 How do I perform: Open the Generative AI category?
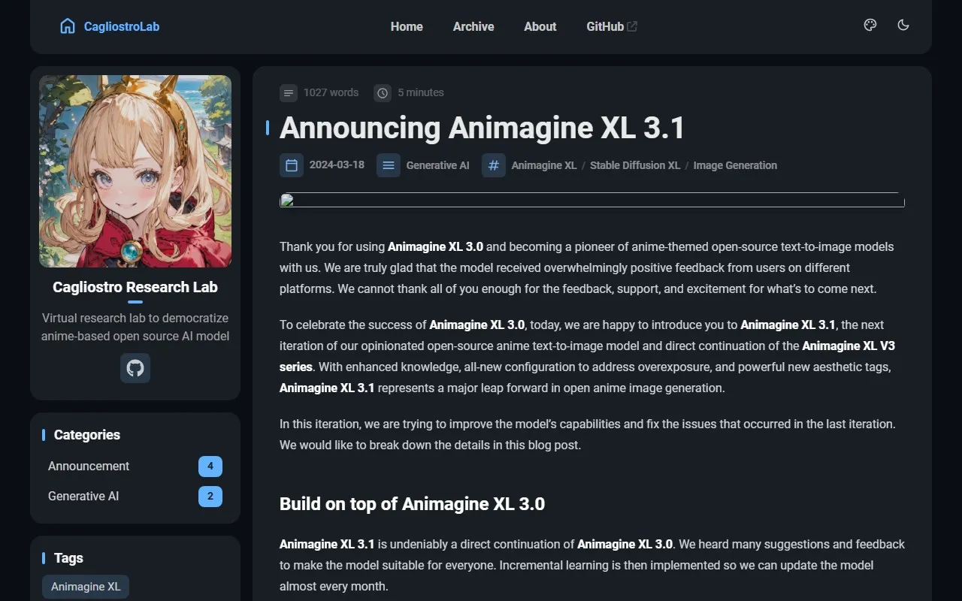point(83,496)
